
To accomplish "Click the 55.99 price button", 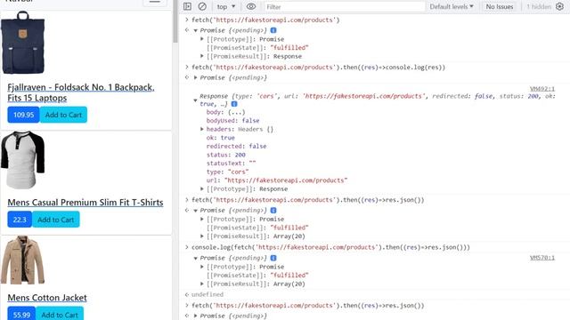I will pos(21,315).
